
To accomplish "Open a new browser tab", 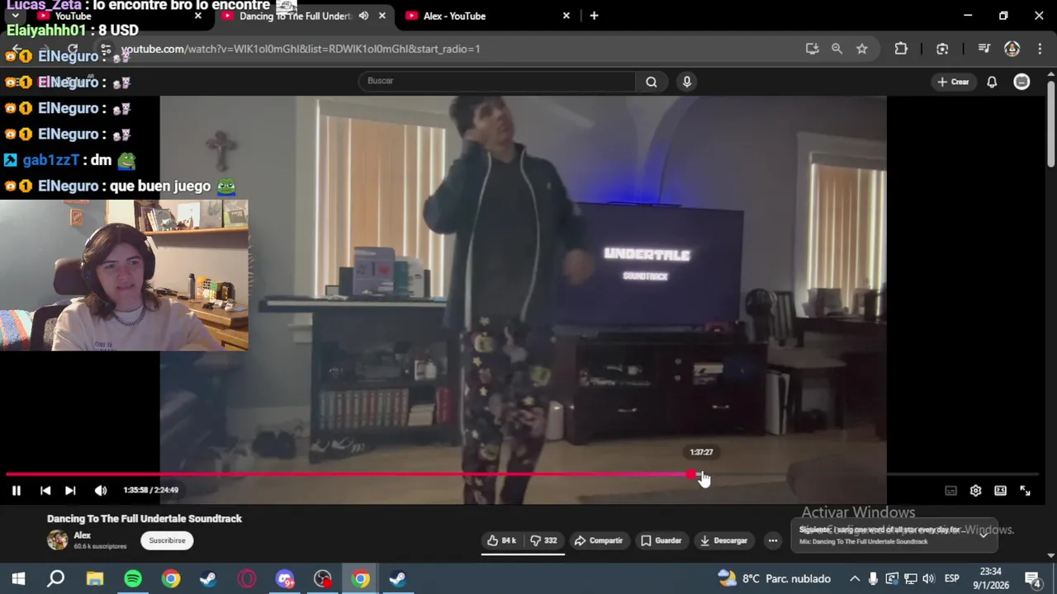I will pyautogui.click(x=594, y=16).
